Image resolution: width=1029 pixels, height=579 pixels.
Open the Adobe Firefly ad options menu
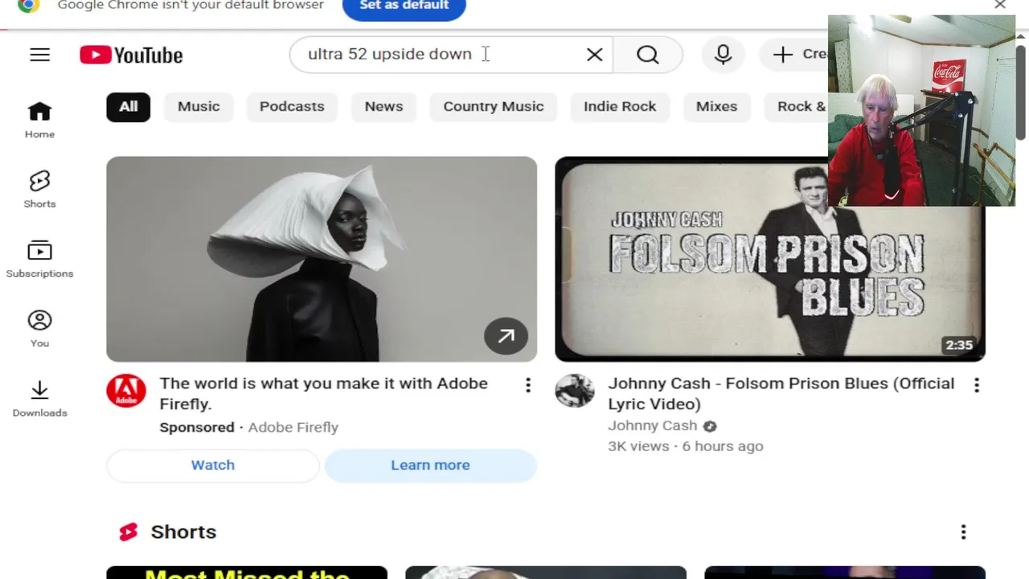pyautogui.click(x=528, y=386)
